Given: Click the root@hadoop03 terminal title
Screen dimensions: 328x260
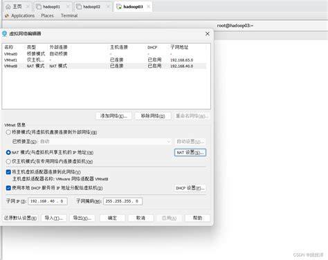Looking at the screenshot, I should coord(235,26).
